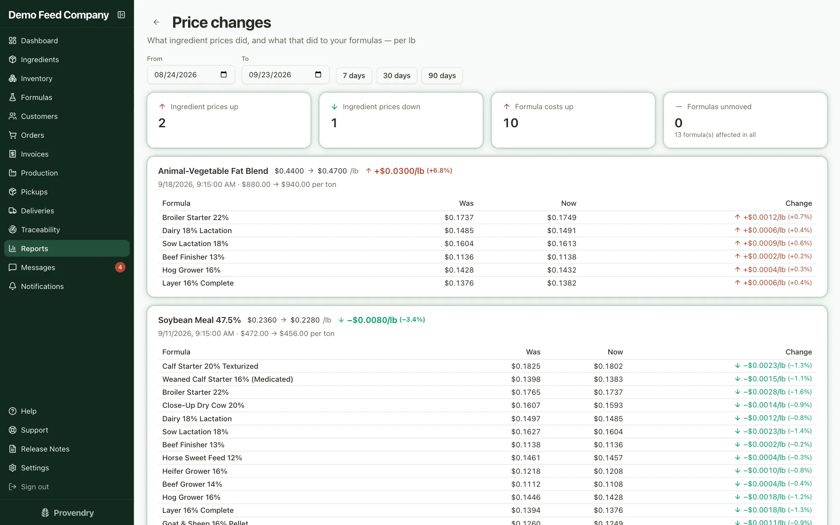
Task: Click the Formulas flask icon
Action: point(13,97)
